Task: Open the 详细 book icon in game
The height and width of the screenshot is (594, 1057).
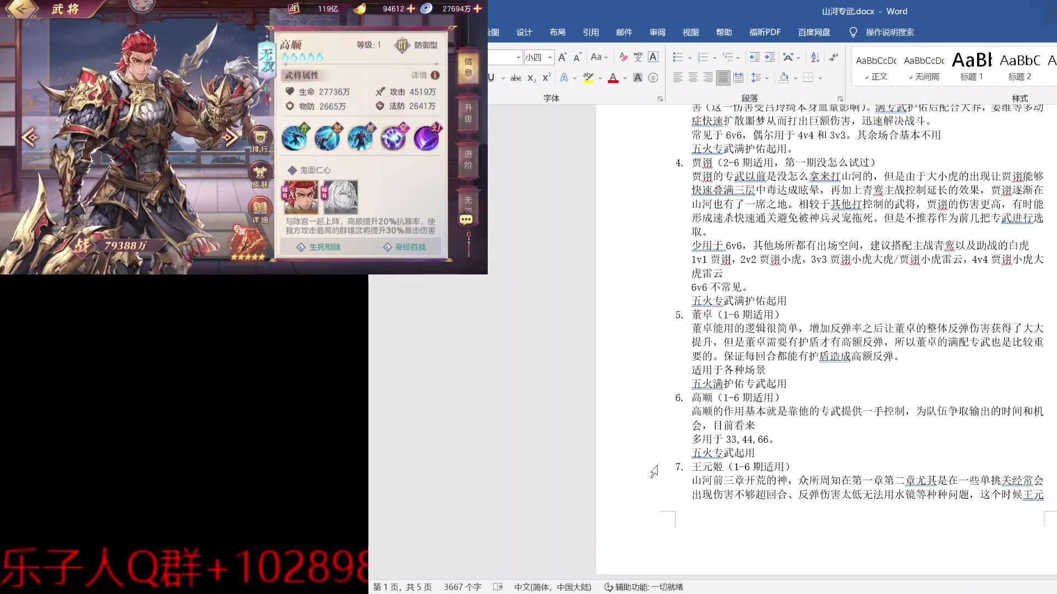Action: tap(260, 211)
